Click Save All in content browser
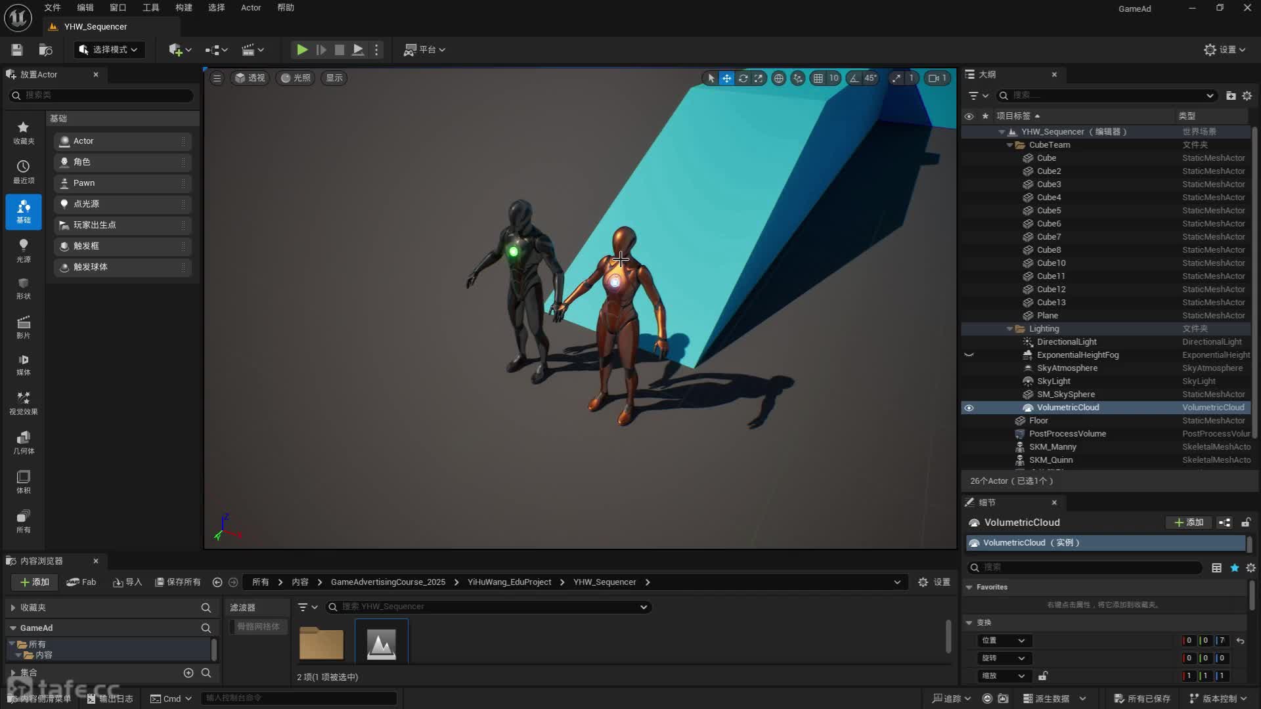The image size is (1261, 709). (177, 582)
